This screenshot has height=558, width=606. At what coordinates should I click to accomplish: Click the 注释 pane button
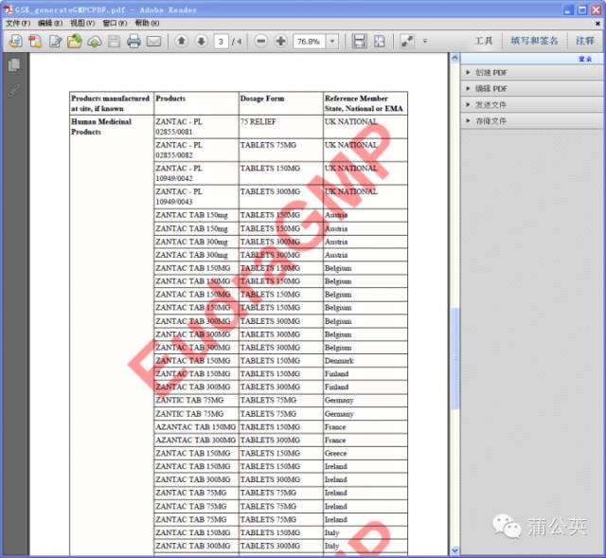point(584,41)
